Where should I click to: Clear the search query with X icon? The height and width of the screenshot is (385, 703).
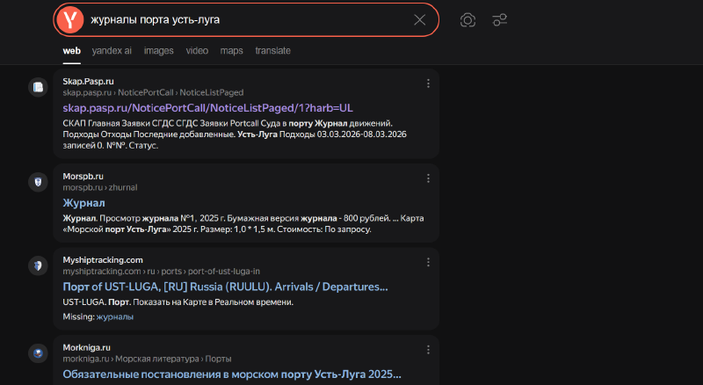tap(419, 20)
